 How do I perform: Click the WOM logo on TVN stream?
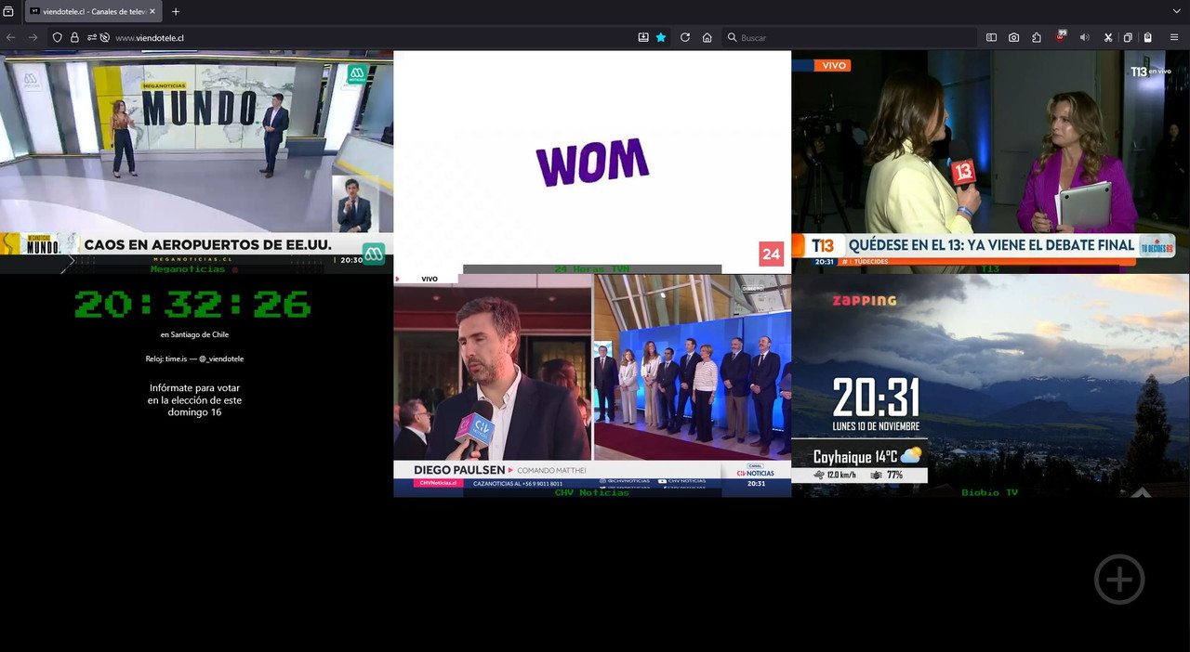point(592,161)
